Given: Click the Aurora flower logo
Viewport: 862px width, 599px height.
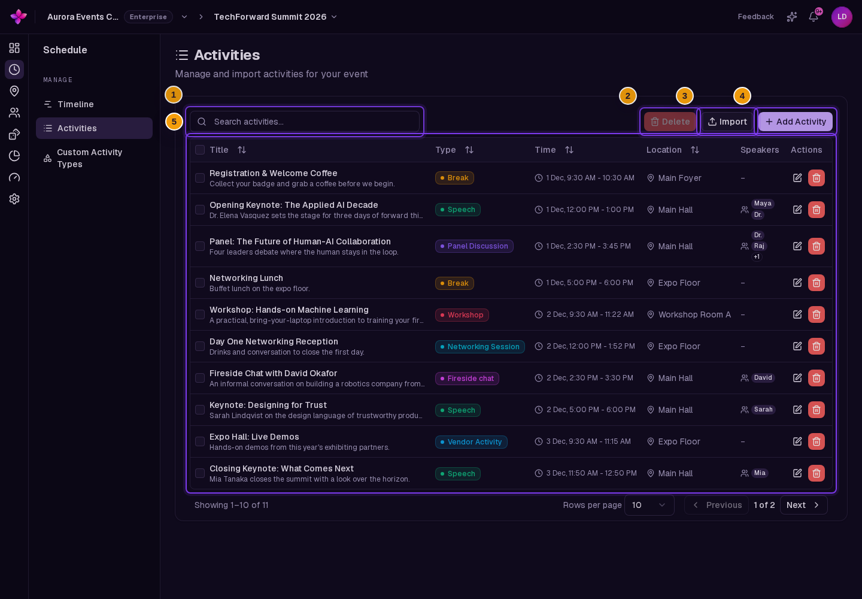Looking at the screenshot, I should (19, 17).
